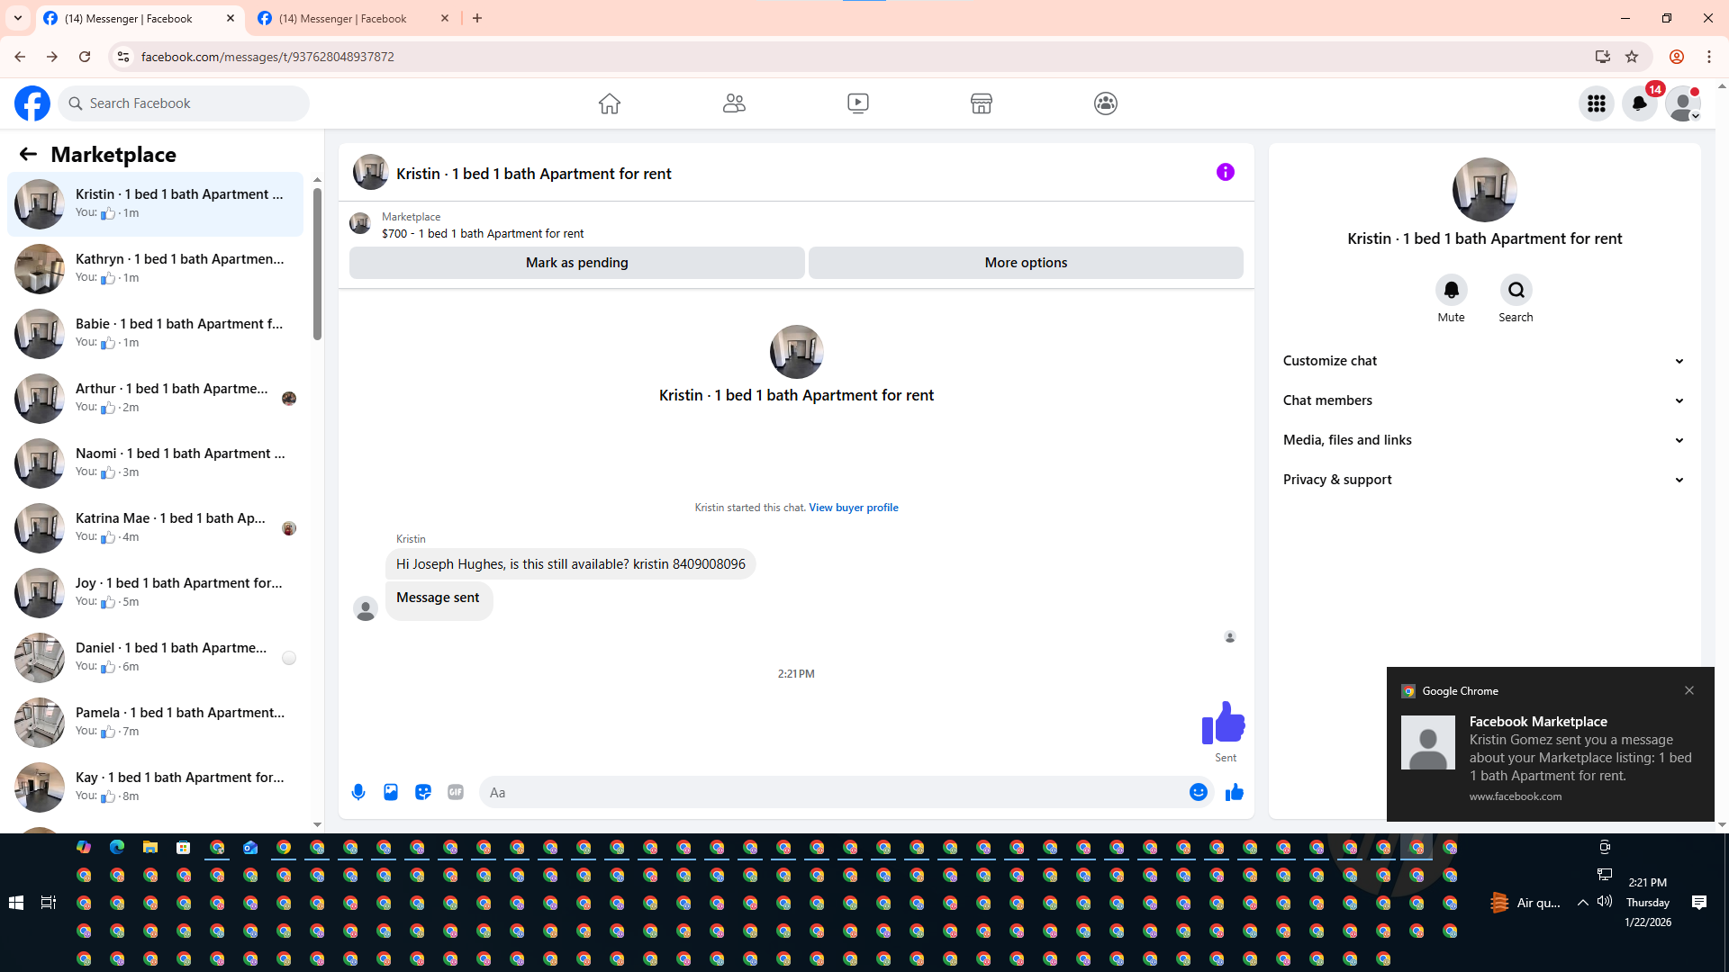
Task: Go back using the Marketplace back arrow
Action: [x=28, y=155]
